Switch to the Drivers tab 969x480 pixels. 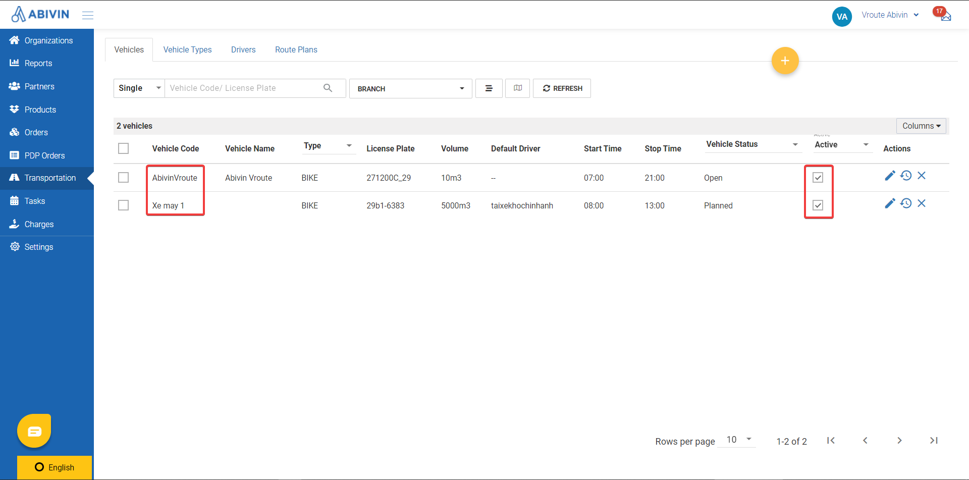pos(243,49)
